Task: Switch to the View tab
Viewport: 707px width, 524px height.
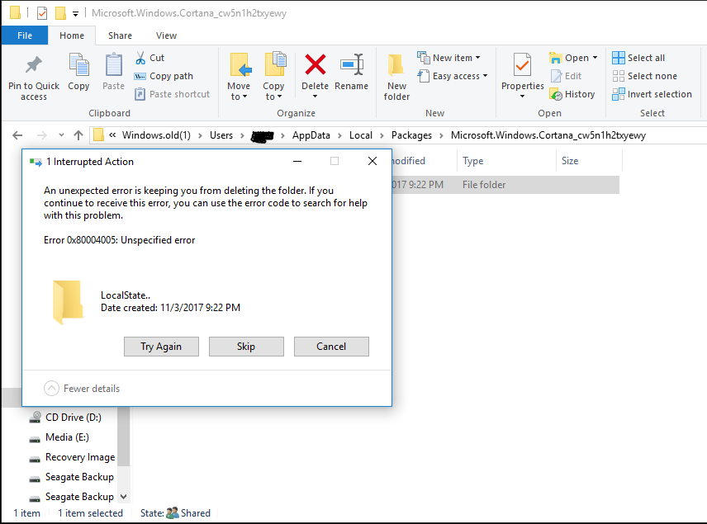Action: 166,35
